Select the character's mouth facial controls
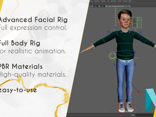Screen dimensions: 156x117 click(126, 24)
